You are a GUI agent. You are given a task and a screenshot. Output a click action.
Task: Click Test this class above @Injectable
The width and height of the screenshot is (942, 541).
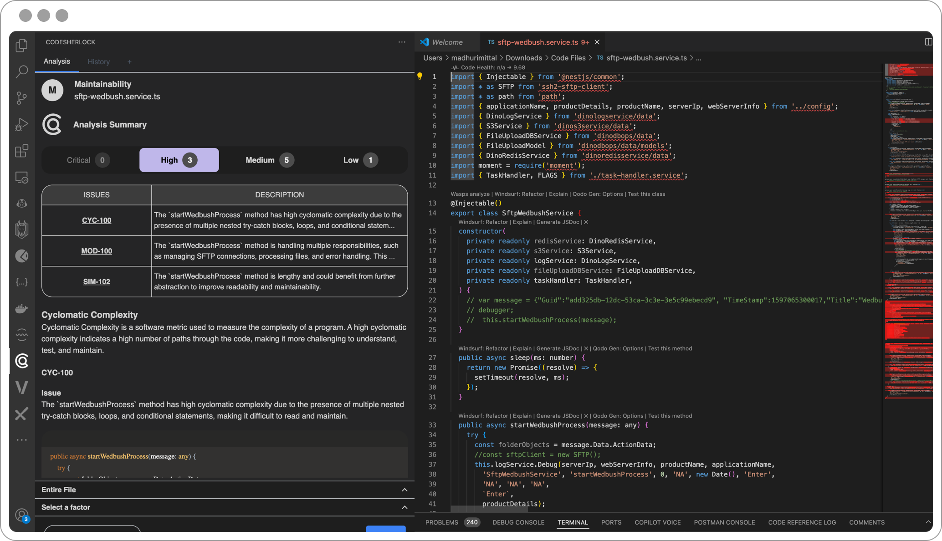point(646,194)
